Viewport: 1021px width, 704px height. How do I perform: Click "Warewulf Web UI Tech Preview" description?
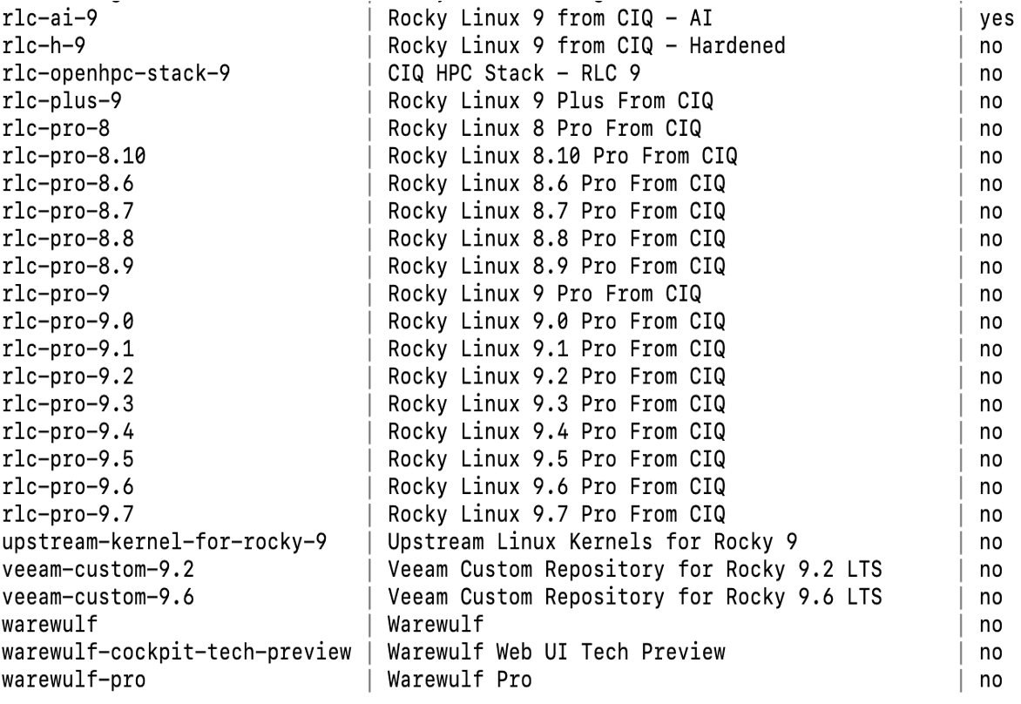[557, 652]
